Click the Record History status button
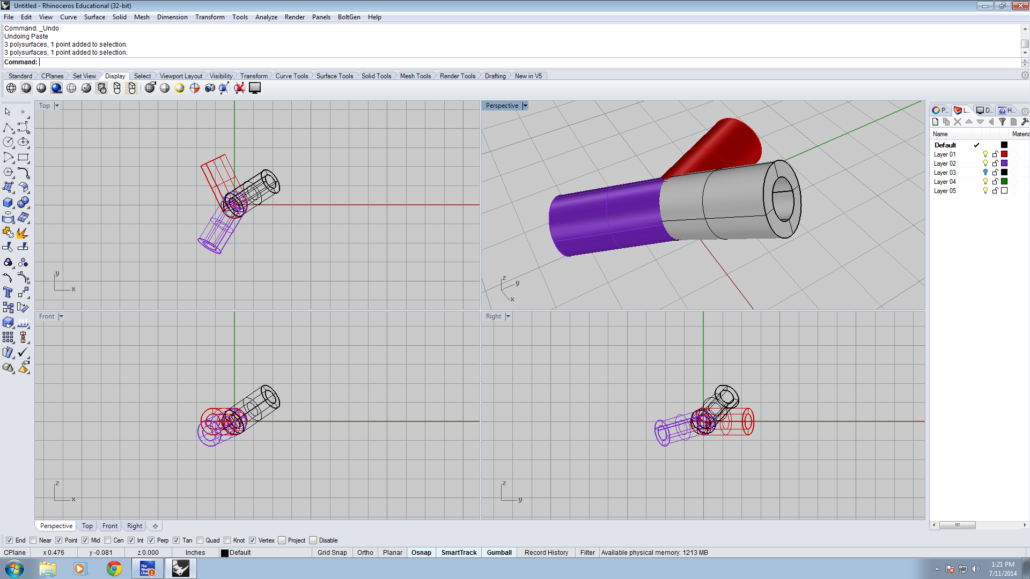This screenshot has height=579, width=1030. (546, 553)
